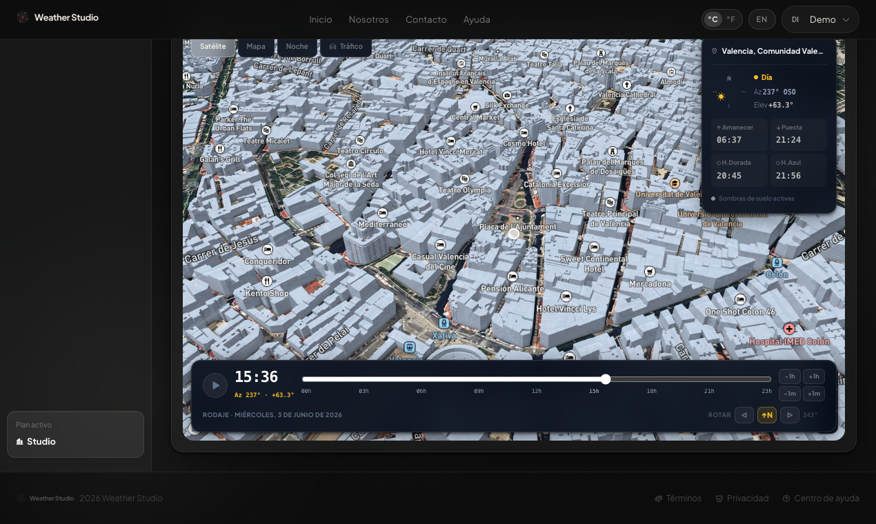Click the Rodaje date Miércoles 3 de junio

pos(272,415)
